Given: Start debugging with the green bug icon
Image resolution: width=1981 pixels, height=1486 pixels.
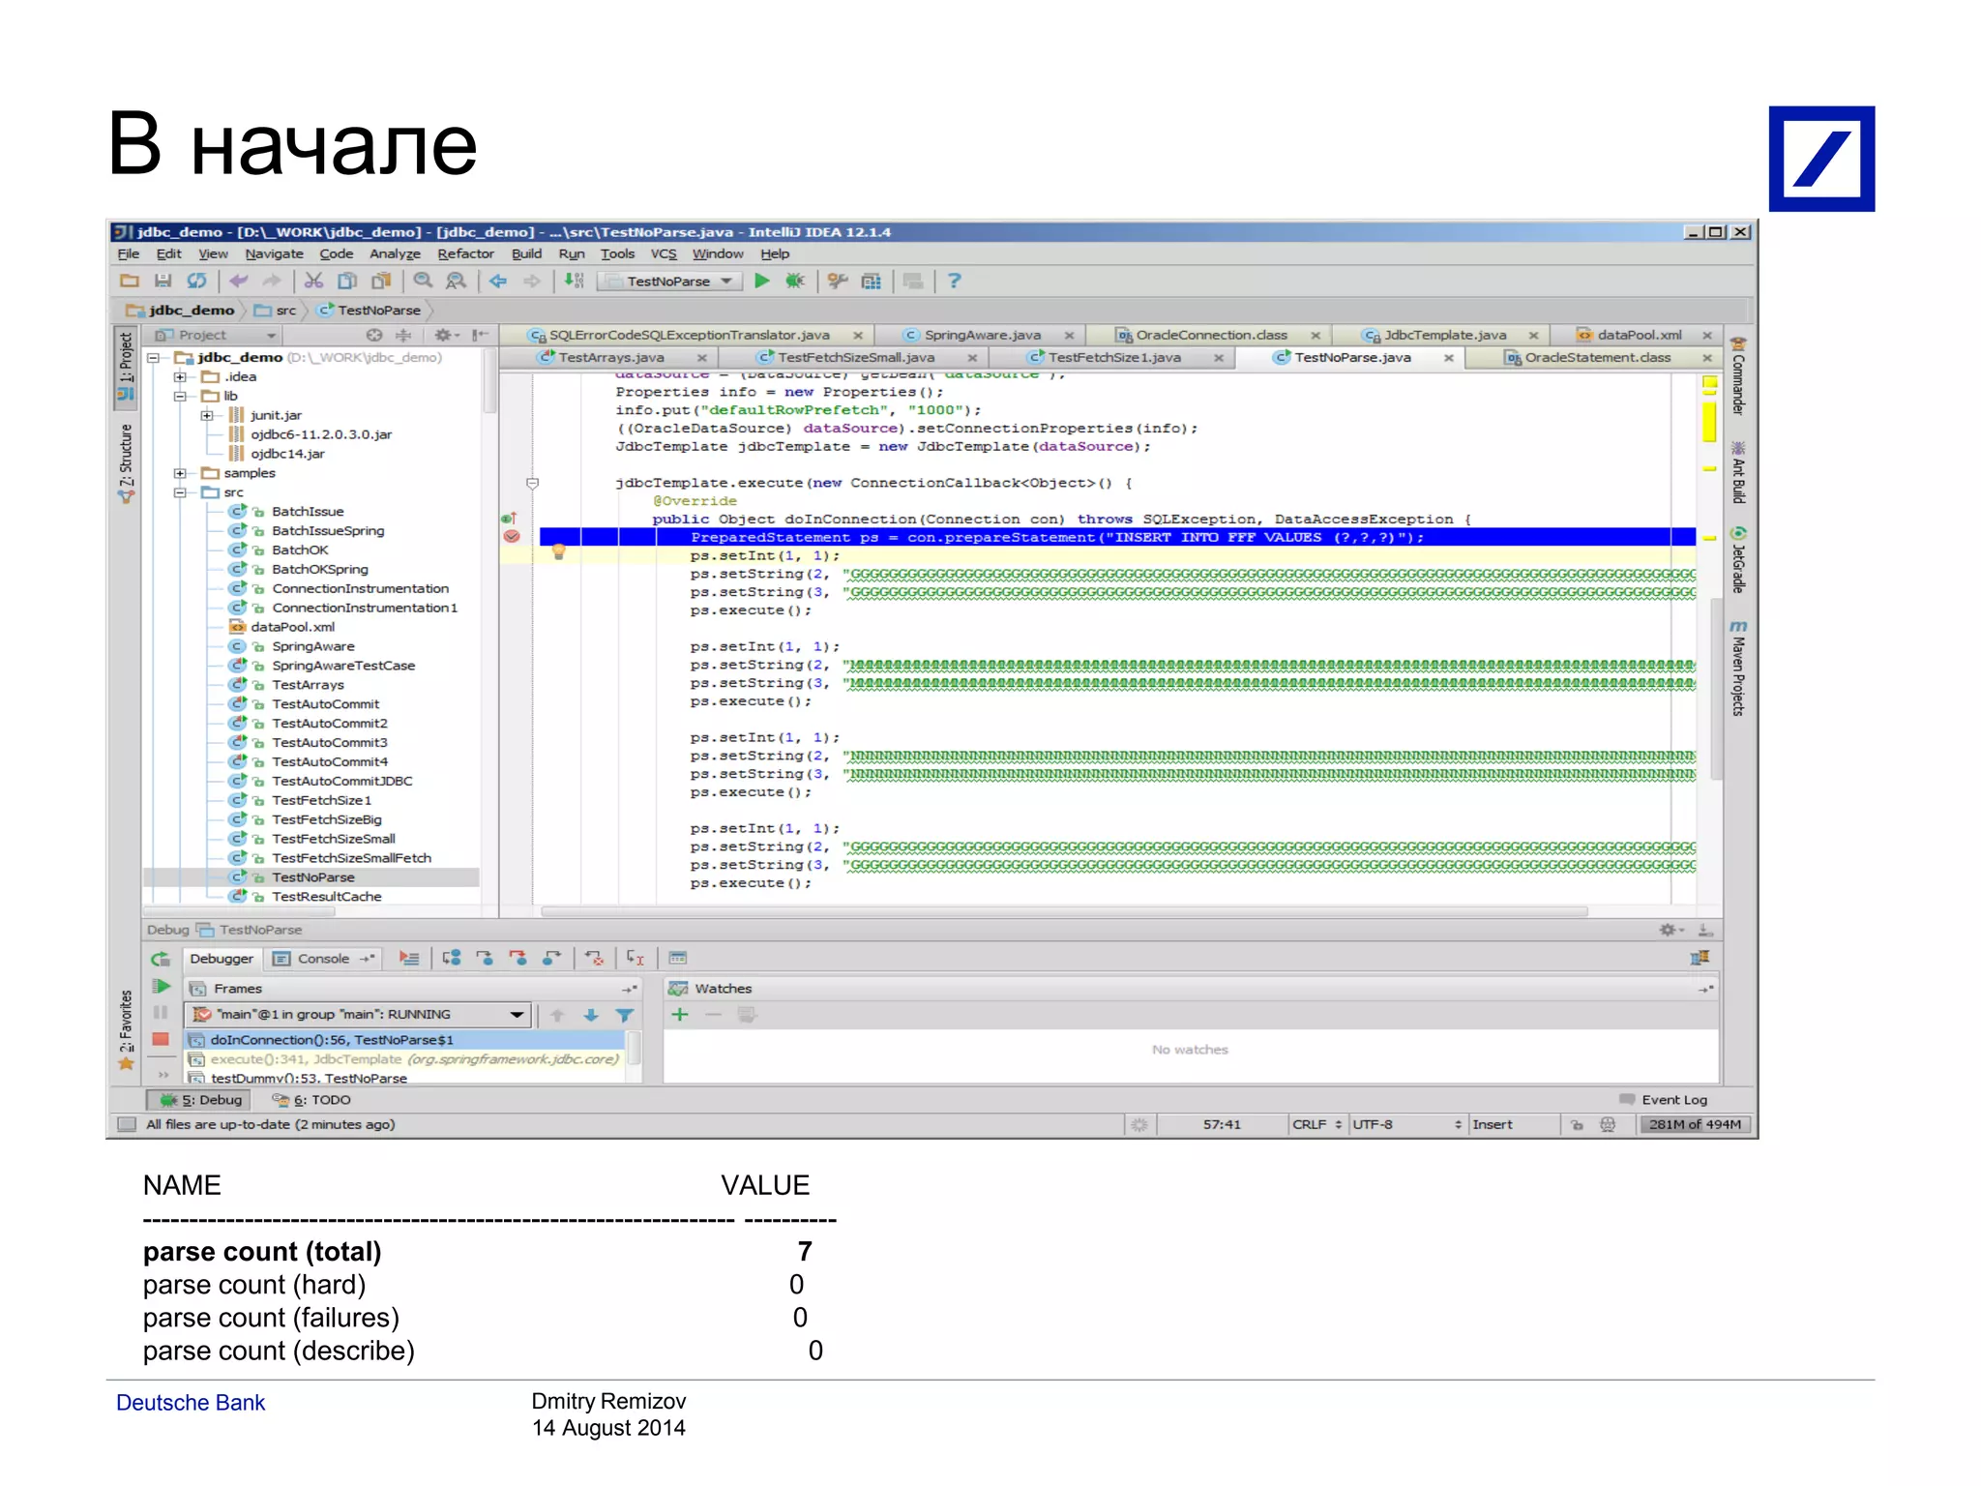Looking at the screenshot, I should [x=795, y=281].
